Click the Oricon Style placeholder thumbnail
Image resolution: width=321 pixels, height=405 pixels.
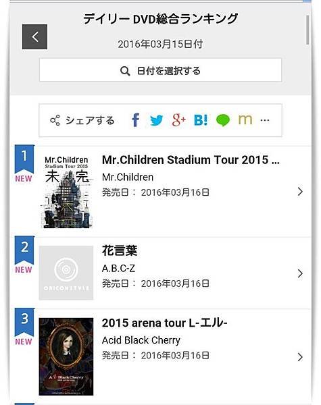pos(66,273)
